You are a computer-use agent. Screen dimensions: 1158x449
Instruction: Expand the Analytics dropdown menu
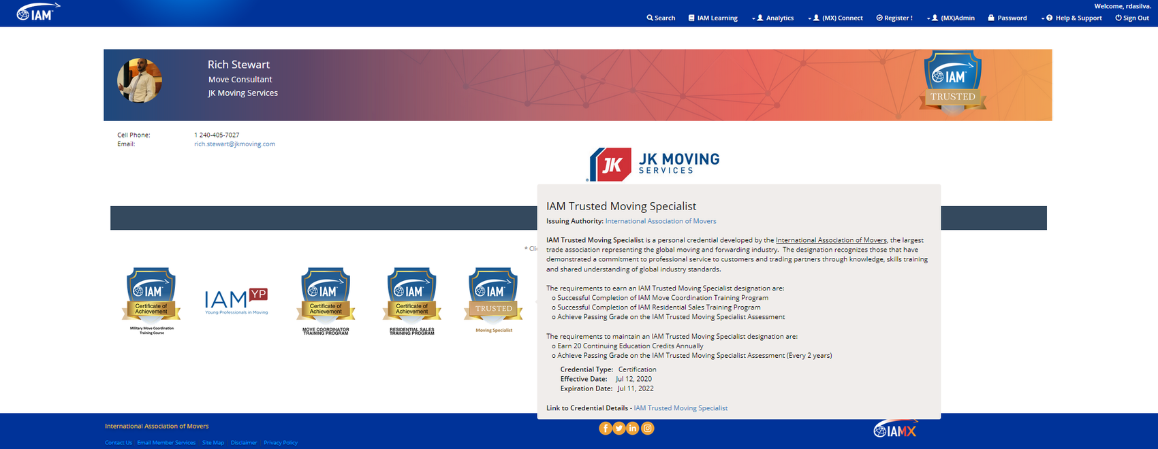[x=773, y=18]
